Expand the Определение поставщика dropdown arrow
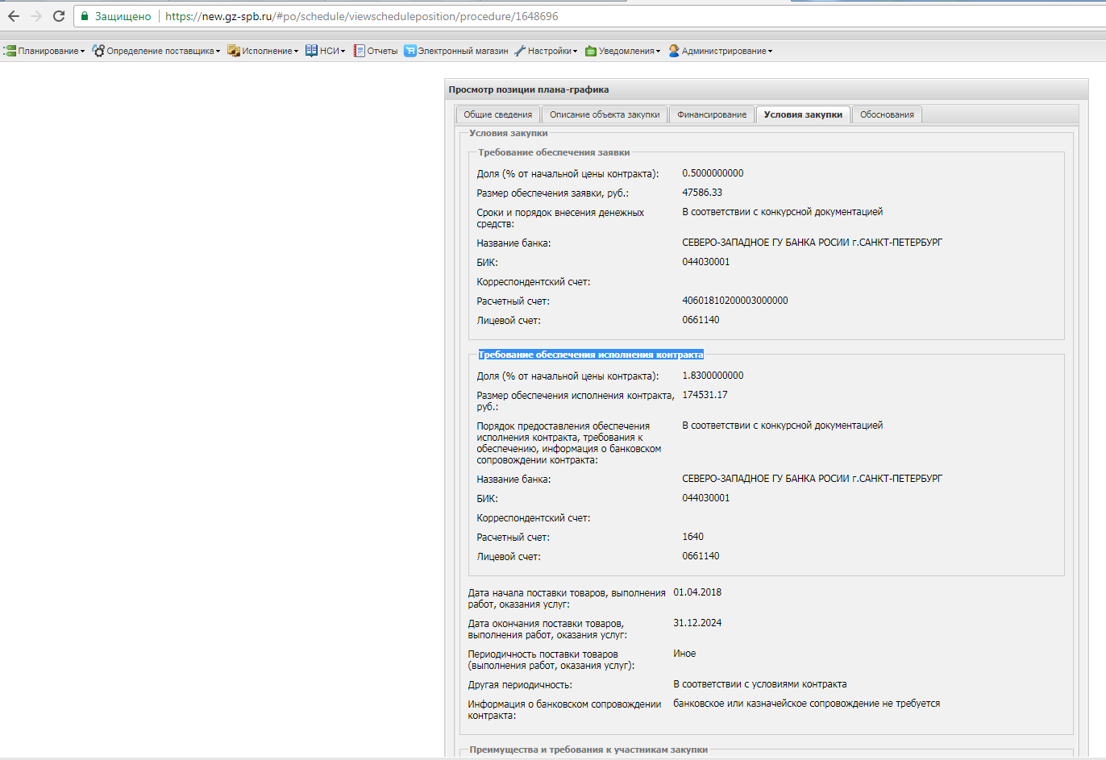The width and height of the screenshot is (1106, 760). click(x=218, y=52)
